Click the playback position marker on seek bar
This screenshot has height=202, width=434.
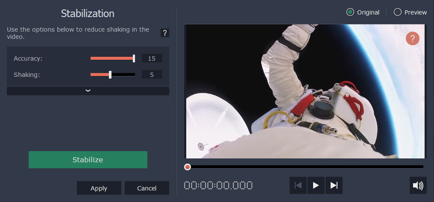point(188,167)
